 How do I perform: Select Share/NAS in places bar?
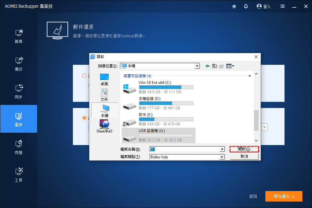coord(104,126)
